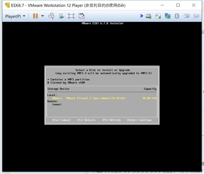
Task: Click 'Contains a VMFS partition' legend line
Action: pos(69,79)
